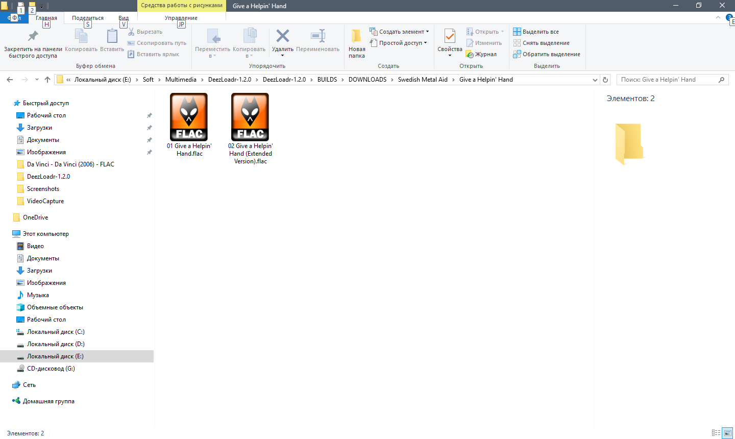Switch to the Поделиться tab
The width and height of the screenshot is (735, 439).
click(x=88, y=18)
